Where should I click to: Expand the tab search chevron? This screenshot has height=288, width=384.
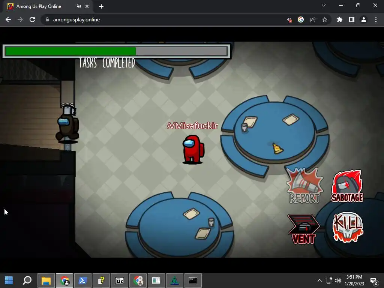[324, 5]
